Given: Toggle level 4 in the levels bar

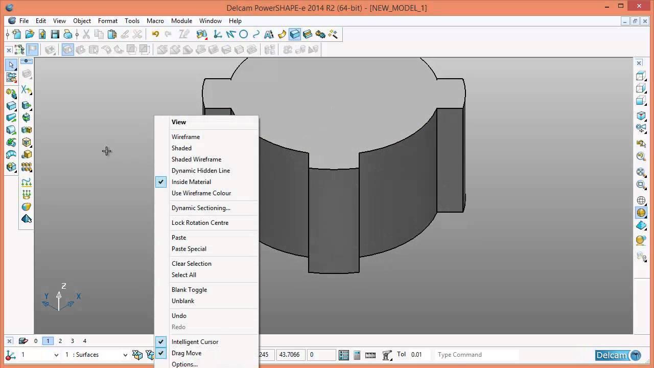Looking at the screenshot, I should (x=85, y=341).
